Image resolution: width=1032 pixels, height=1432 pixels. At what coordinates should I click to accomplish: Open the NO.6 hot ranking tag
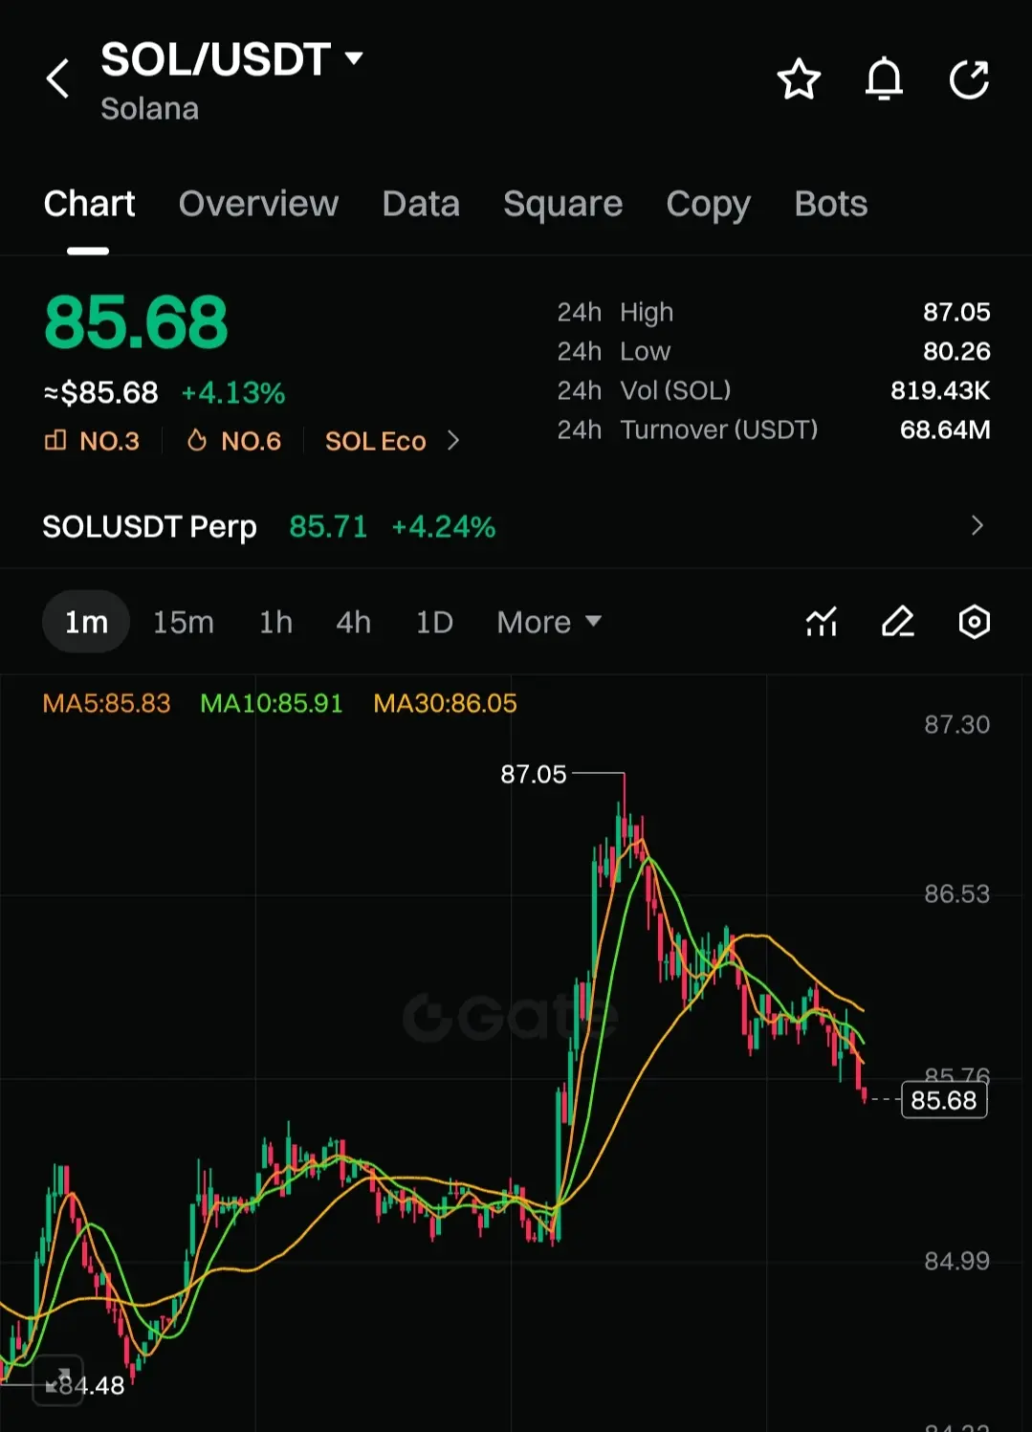(x=234, y=441)
